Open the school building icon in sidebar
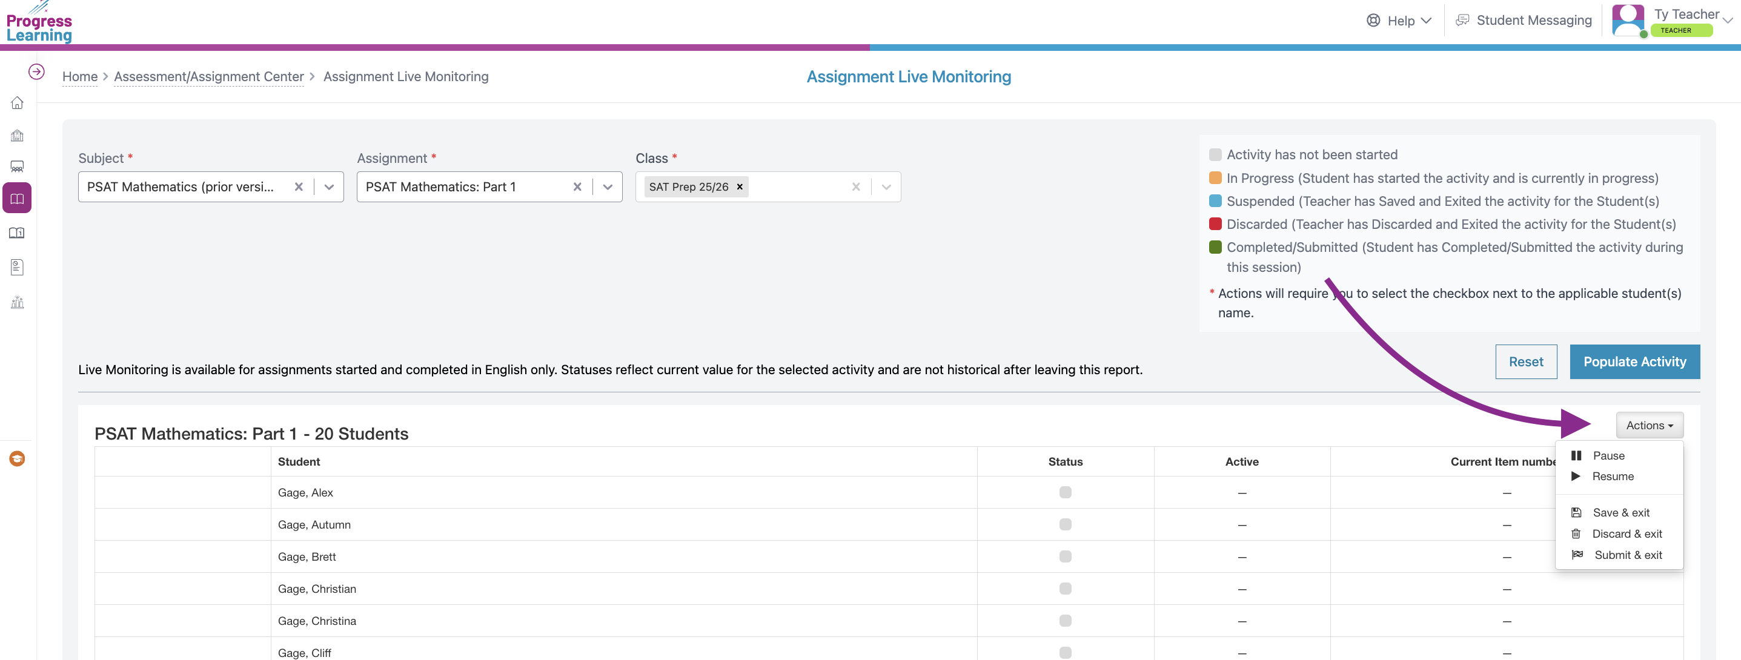The width and height of the screenshot is (1741, 660). [x=17, y=135]
